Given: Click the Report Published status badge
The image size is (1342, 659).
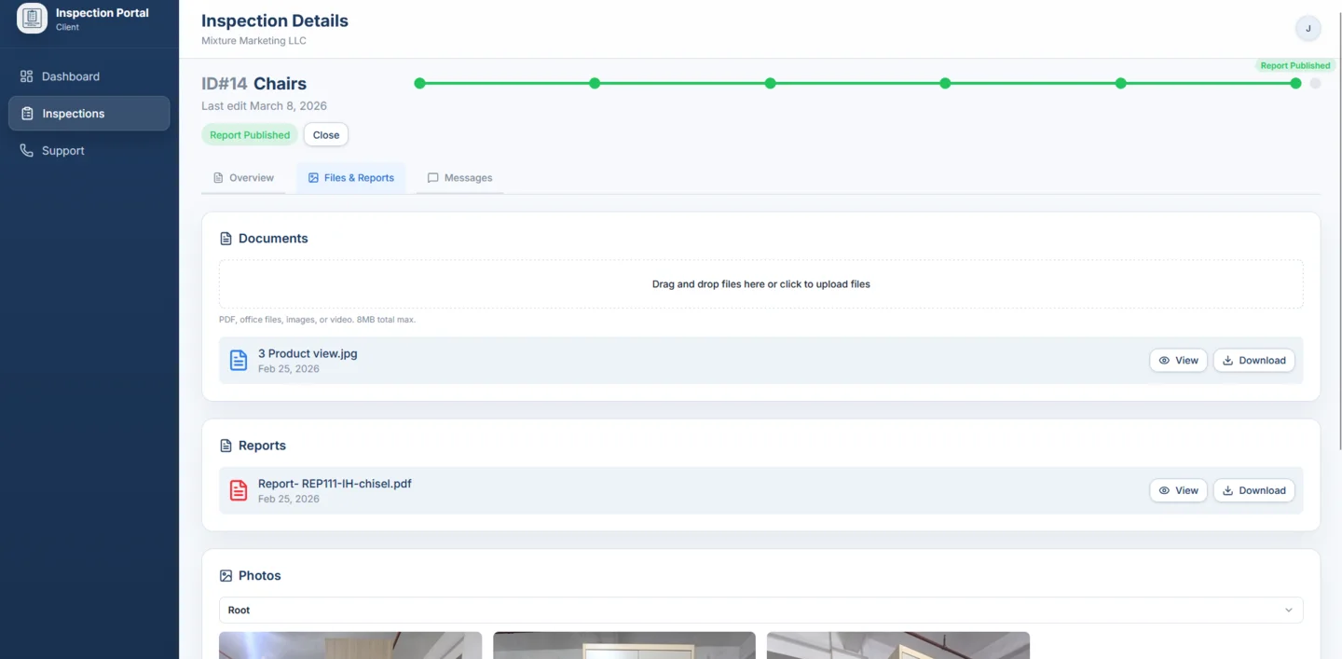Looking at the screenshot, I should pyautogui.click(x=249, y=134).
